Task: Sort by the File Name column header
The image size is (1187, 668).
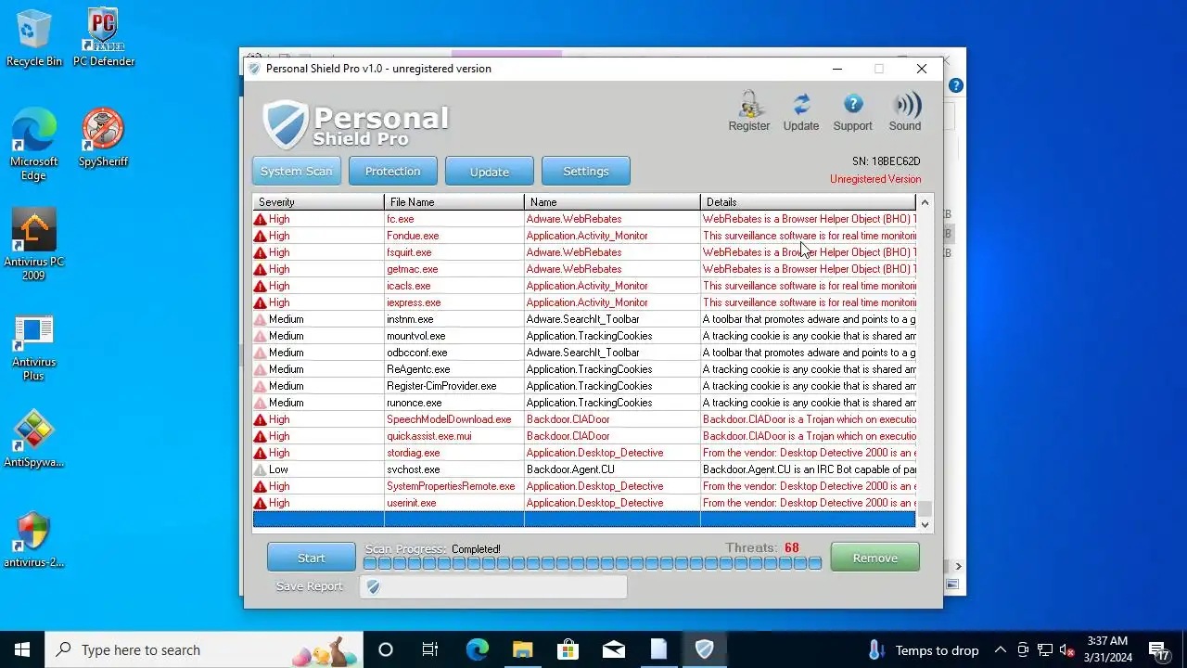Action: 454,202
